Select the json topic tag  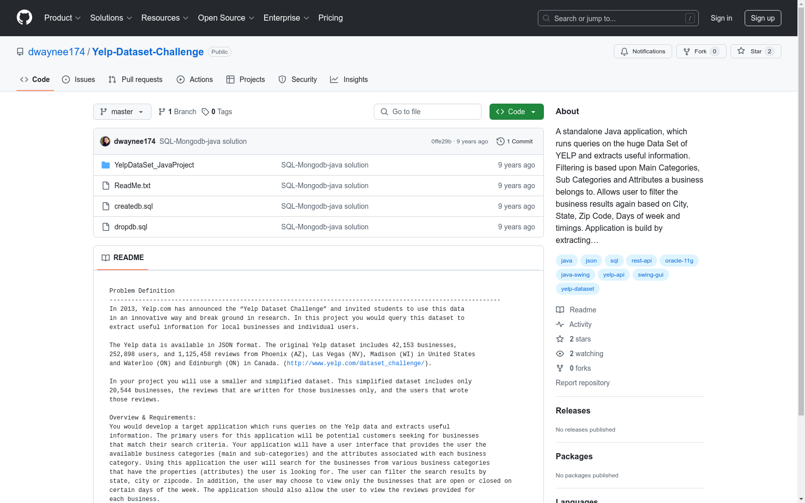coord(591,261)
